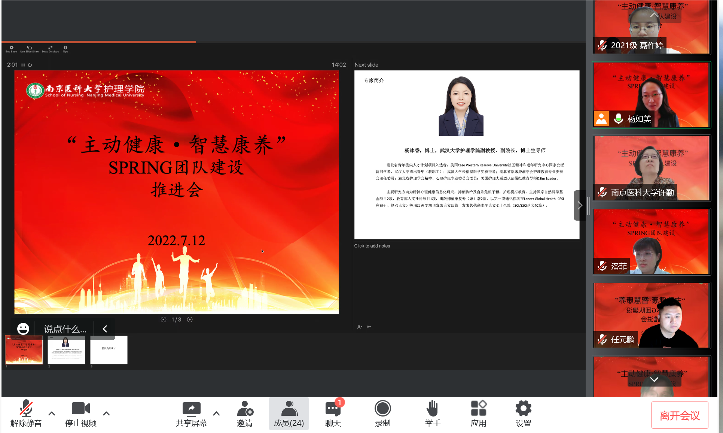Click the 举手 raise hand icon
This screenshot has height=433, width=723.
click(432, 409)
